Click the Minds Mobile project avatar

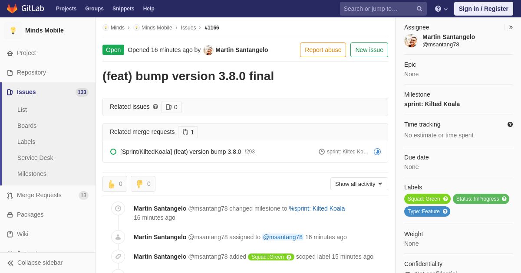[13, 30]
